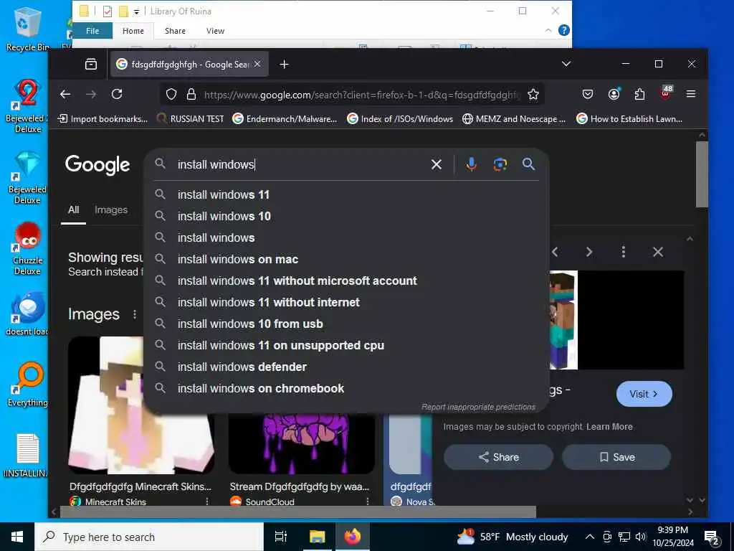This screenshot has width=734, height=551.
Task: Show previous image in preview panel
Action: coord(556,252)
